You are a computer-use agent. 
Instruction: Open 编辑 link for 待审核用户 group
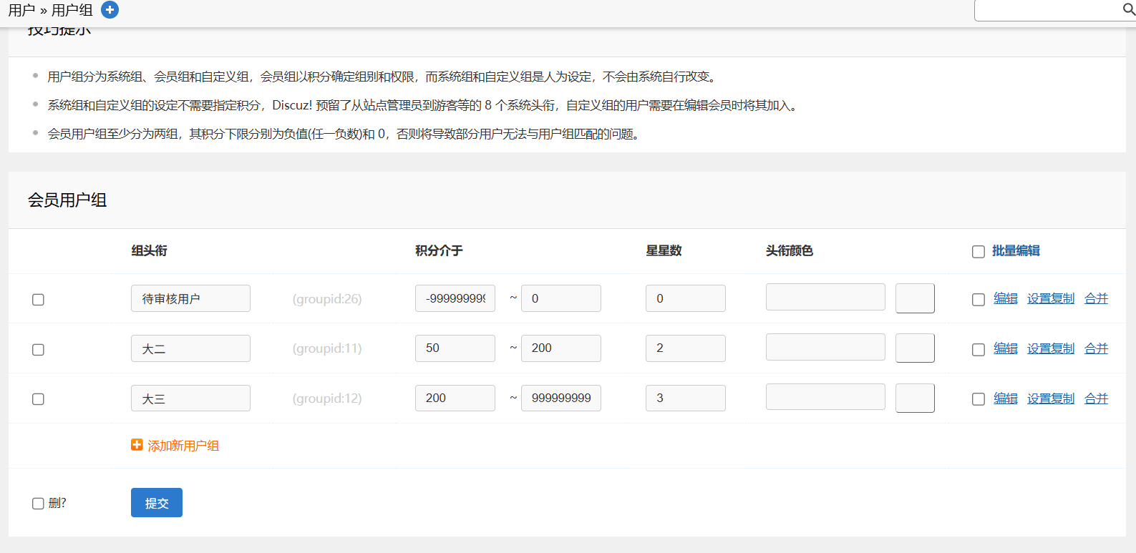point(1005,298)
